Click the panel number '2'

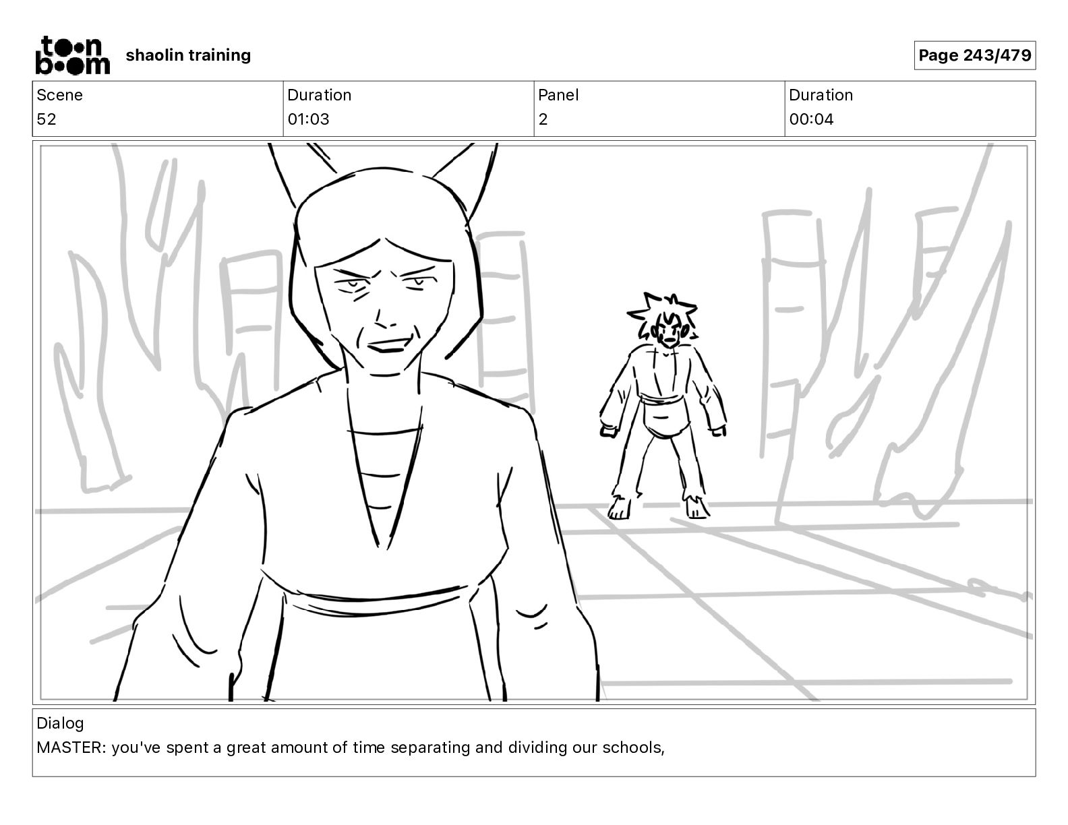tap(543, 119)
